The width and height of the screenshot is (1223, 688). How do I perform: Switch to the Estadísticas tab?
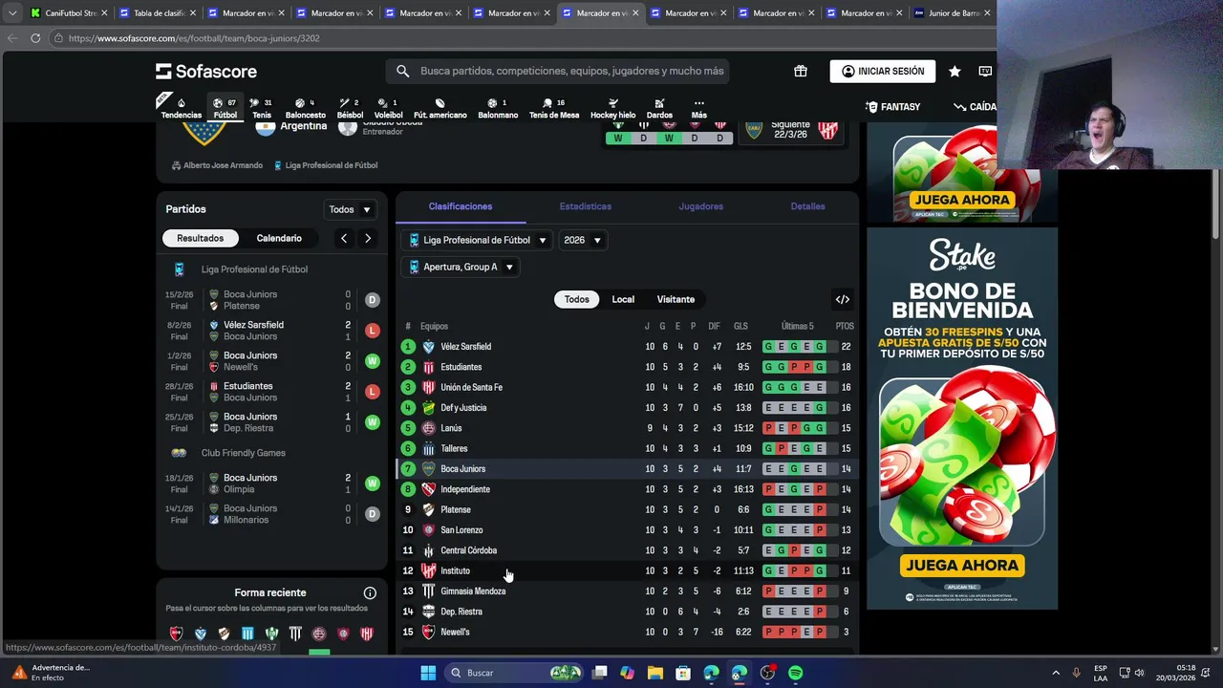point(585,206)
